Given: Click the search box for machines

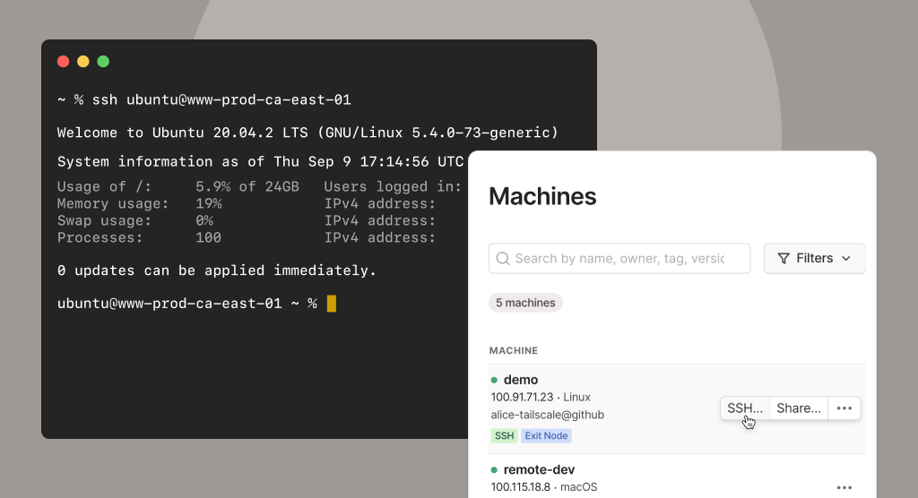Looking at the screenshot, I should pyautogui.click(x=619, y=258).
